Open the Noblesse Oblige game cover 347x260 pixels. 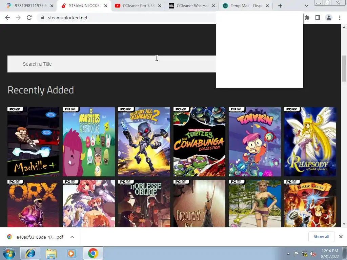(144, 203)
